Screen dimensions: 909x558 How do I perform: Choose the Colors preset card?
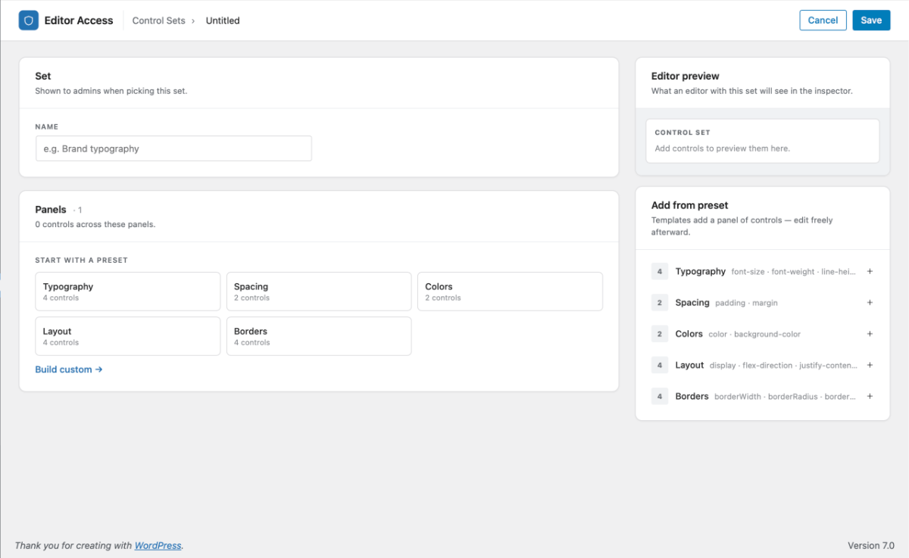pos(510,291)
